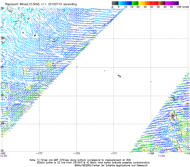Pick the orange 25–30 knot legend segment

(148, 3)
